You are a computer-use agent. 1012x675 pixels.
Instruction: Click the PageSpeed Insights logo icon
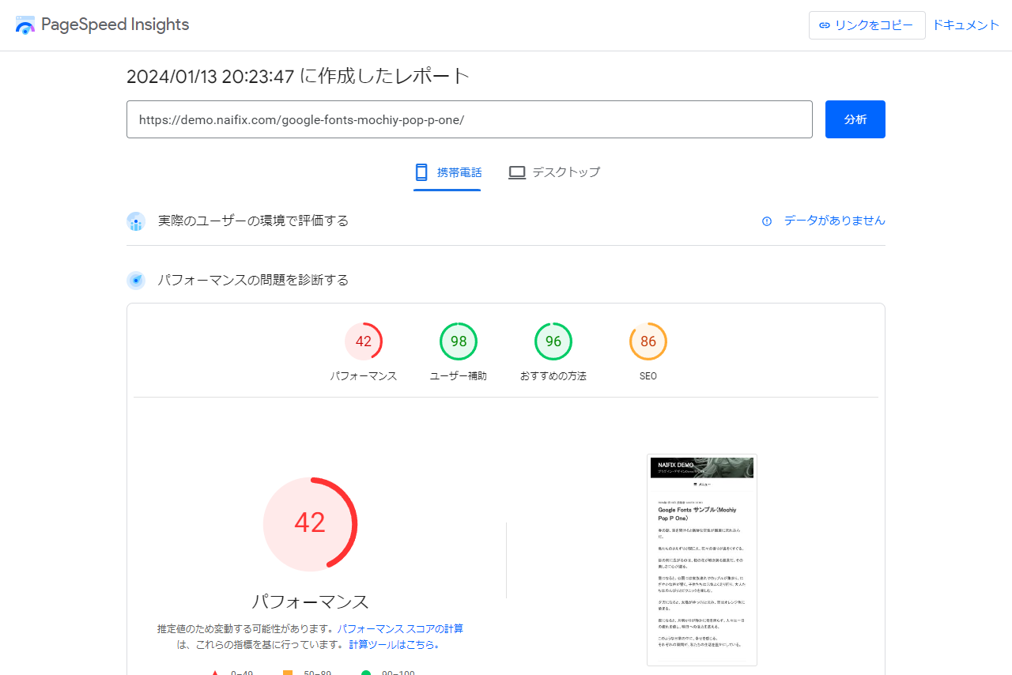coord(25,25)
